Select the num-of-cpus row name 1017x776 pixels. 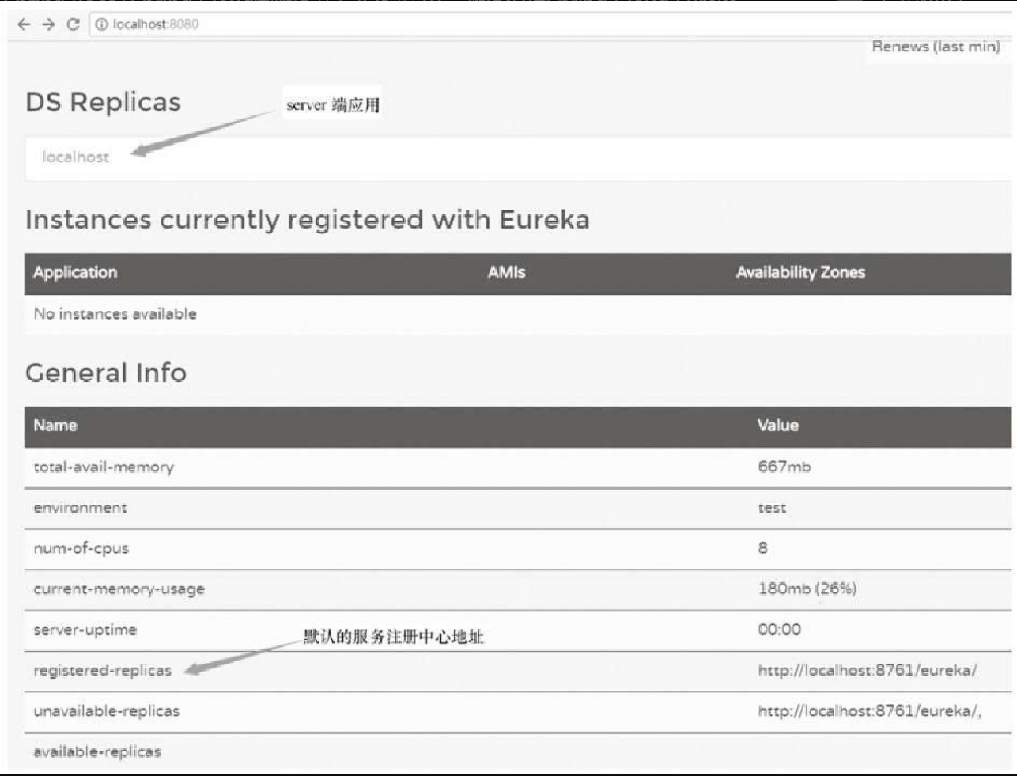pyautogui.click(x=81, y=549)
